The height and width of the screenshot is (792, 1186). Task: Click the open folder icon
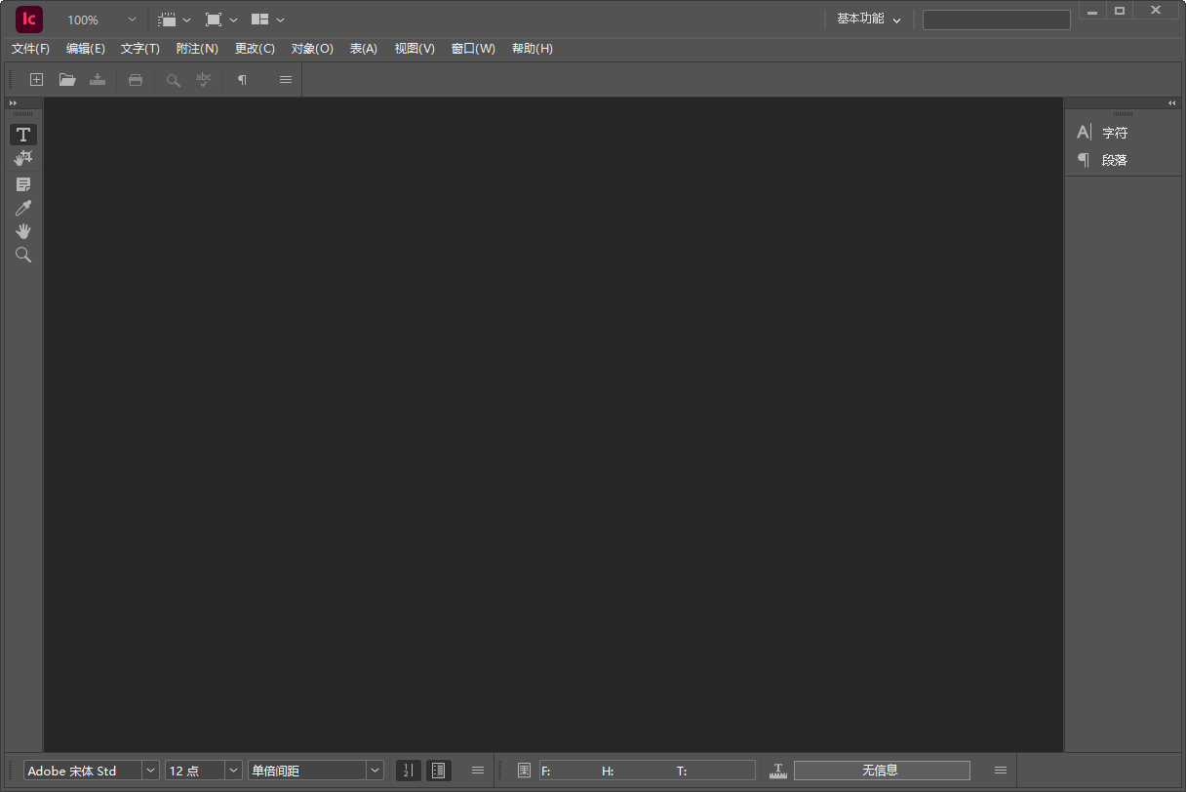pyautogui.click(x=67, y=80)
